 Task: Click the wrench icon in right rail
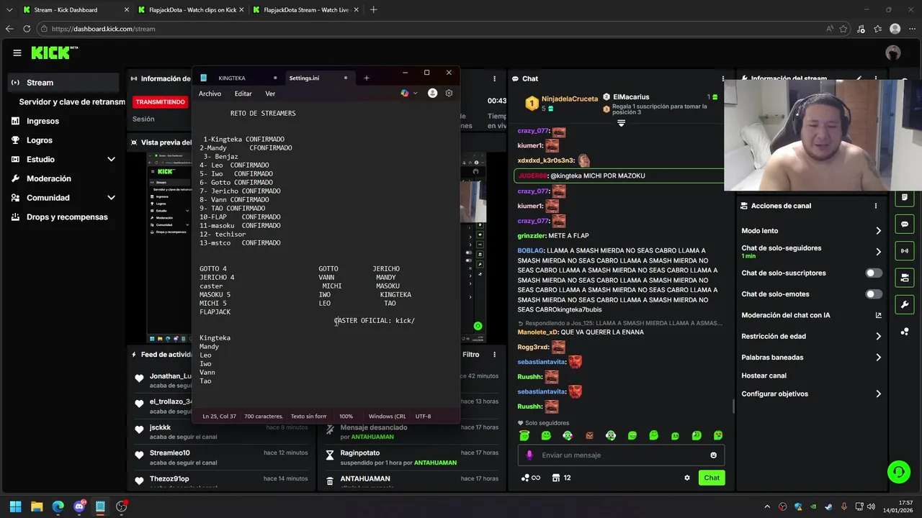[905, 304]
